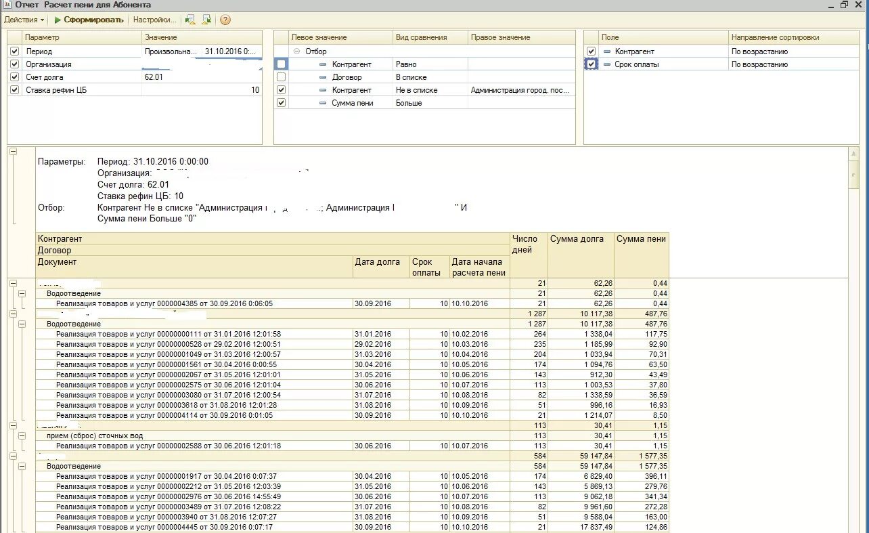Click the Сформировать button to generate the report
The width and height of the screenshot is (869, 533).
(89, 20)
